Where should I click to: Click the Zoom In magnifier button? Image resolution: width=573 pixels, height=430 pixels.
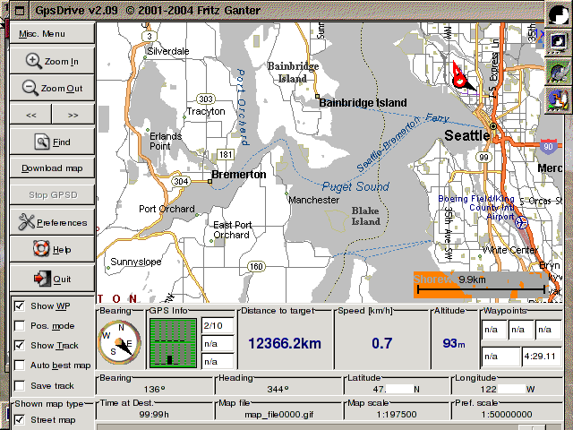point(52,62)
